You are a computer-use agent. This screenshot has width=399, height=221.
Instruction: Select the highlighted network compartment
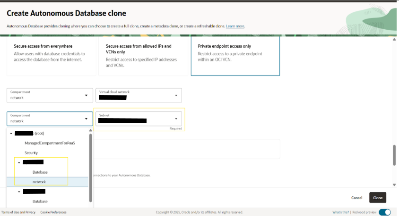pyautogui.click(x=48, y=182)
